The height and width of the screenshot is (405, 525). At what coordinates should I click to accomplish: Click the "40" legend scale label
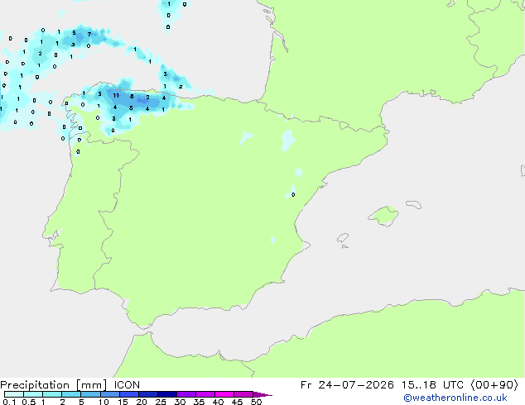coord(218,402)
